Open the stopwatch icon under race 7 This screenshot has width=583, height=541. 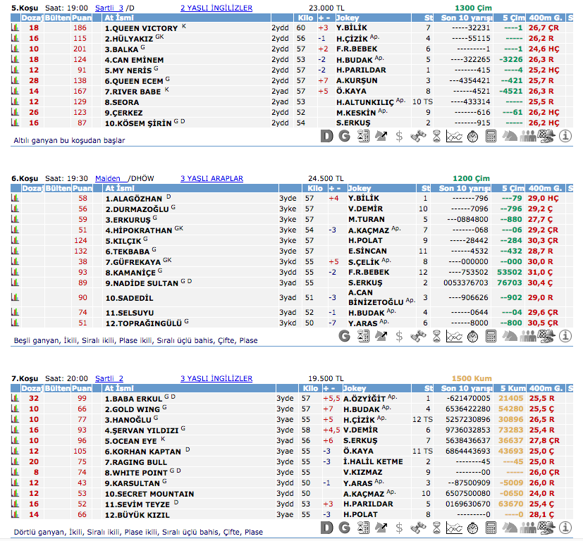[x=473, y=528]
